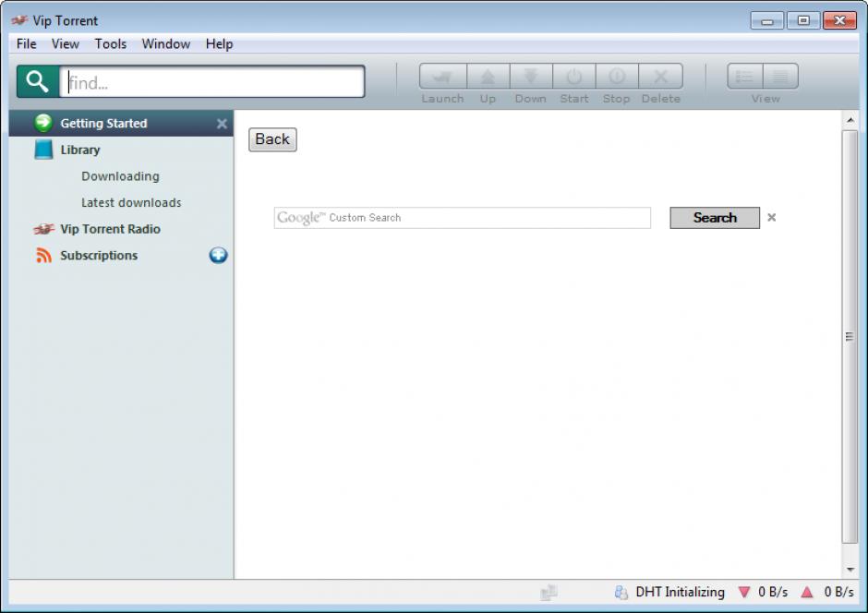Click scrollbar down arrow

pos(850,570)
